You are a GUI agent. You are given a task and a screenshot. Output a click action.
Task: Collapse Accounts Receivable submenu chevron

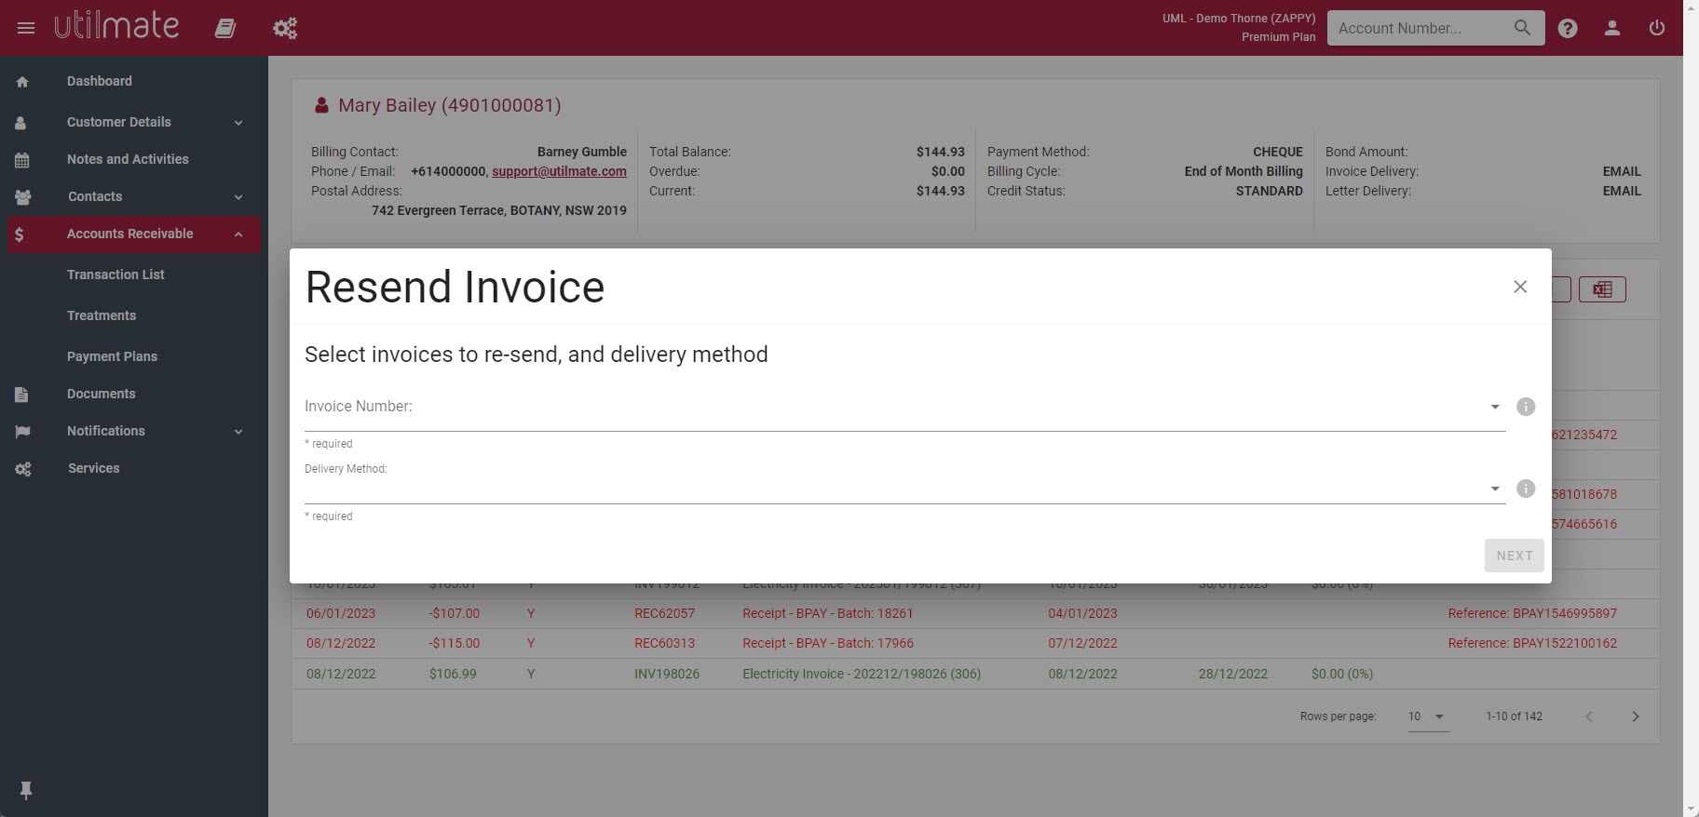238,234
